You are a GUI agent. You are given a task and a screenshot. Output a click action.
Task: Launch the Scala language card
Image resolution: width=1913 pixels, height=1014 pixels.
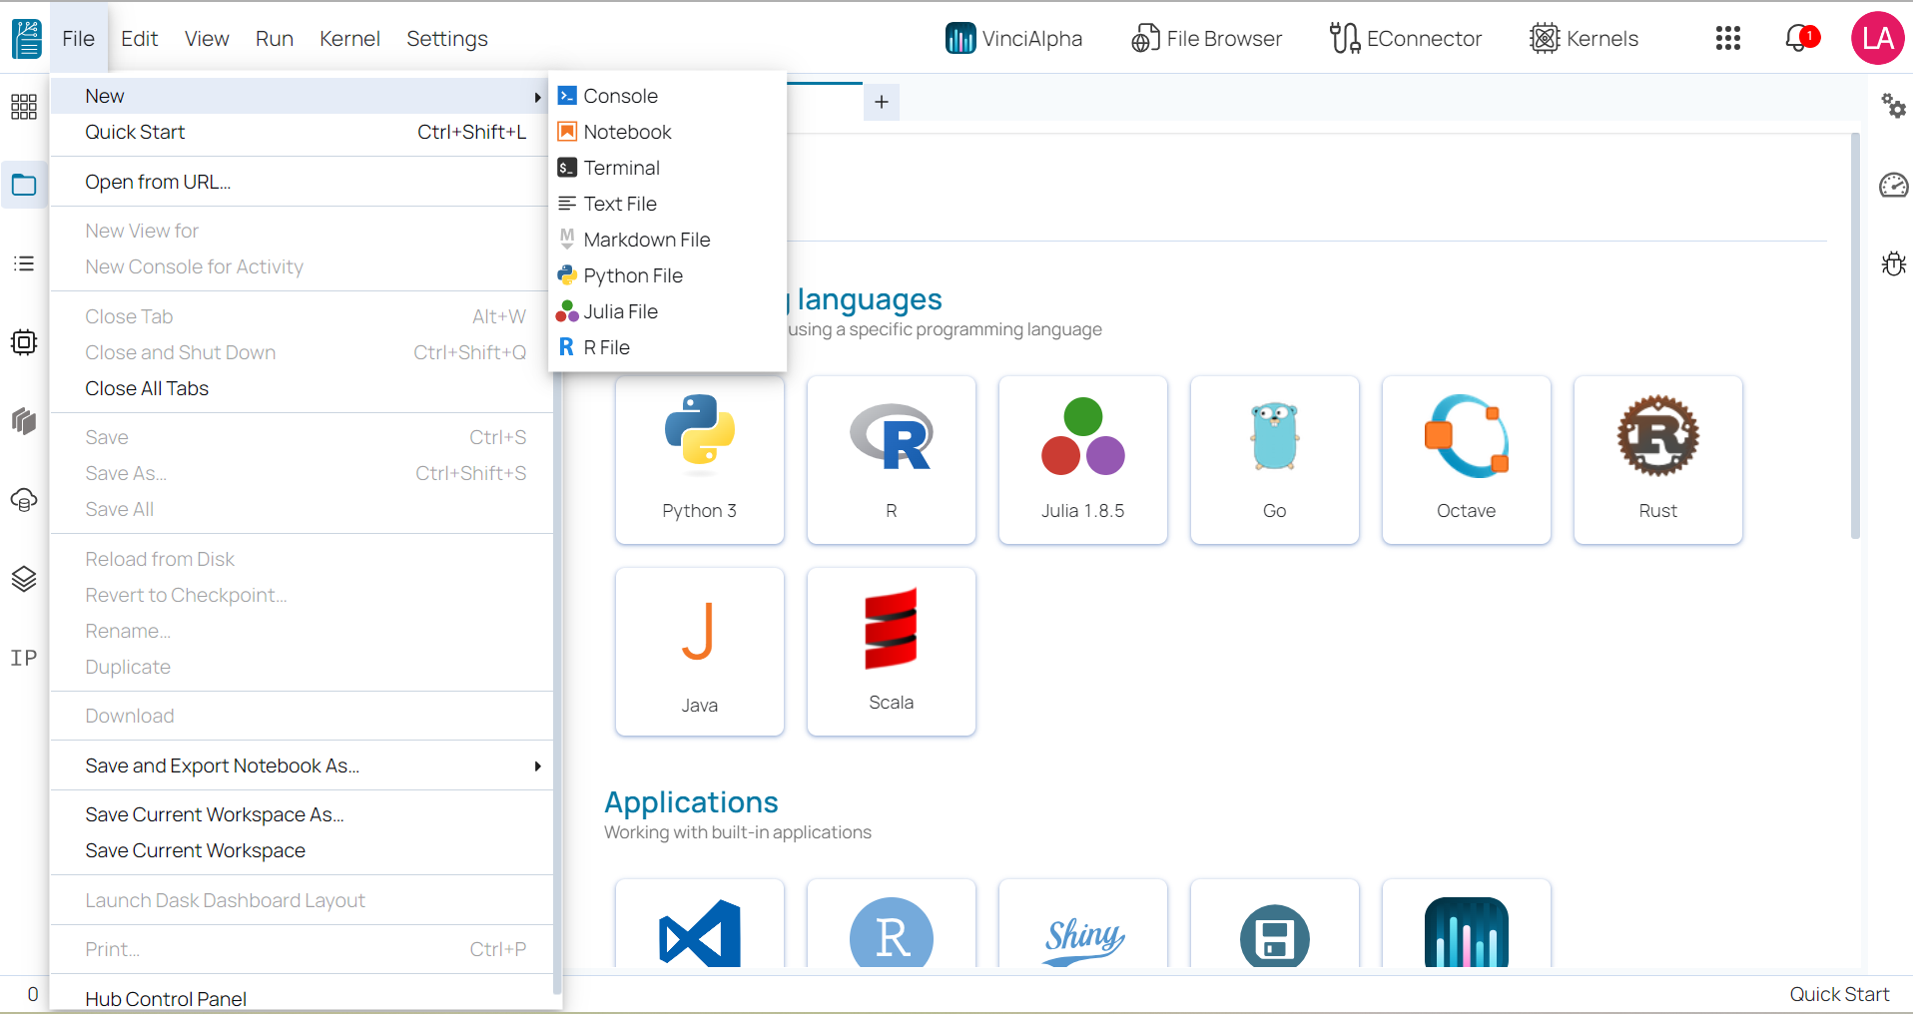coord(892,652)
